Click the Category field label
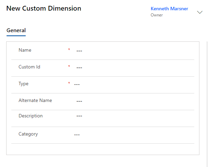Image resolution: width=208 pixels, height=167 pixels. [x=28, y=134]
